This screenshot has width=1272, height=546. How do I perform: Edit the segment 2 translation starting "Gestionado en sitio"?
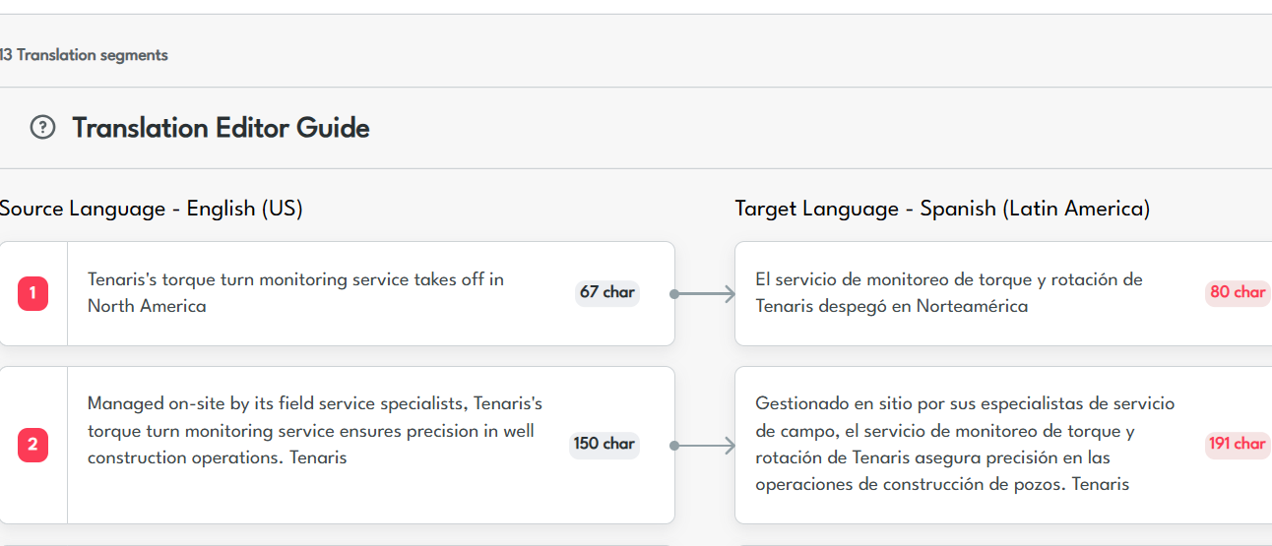[965, 444]
